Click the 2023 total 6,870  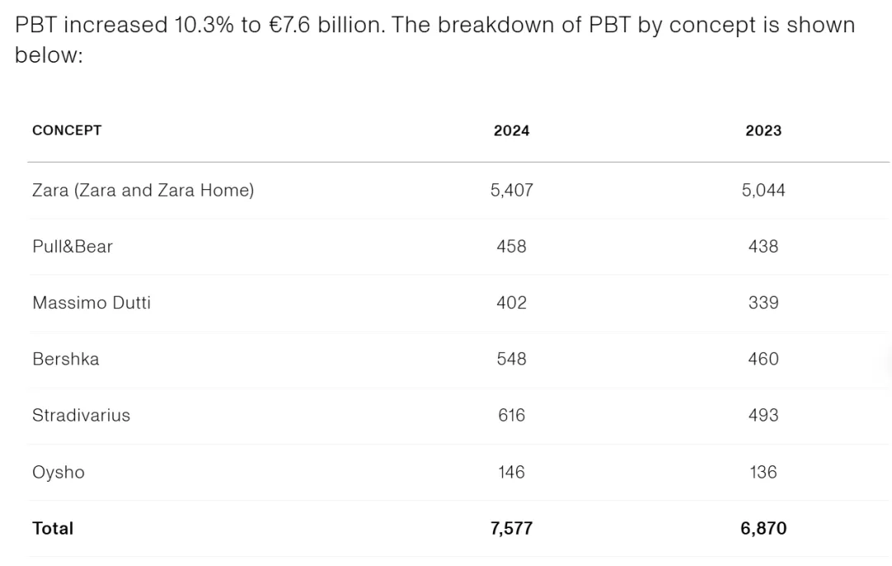tap(763, 529)
